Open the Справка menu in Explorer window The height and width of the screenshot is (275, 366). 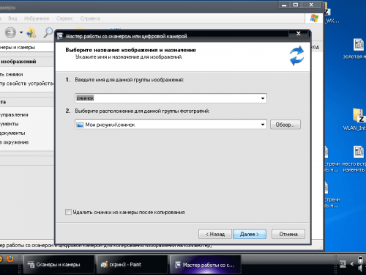pos(90,18)
